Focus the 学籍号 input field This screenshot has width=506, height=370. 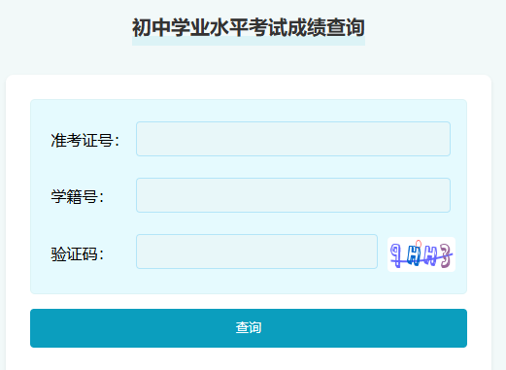pos(293,195)
